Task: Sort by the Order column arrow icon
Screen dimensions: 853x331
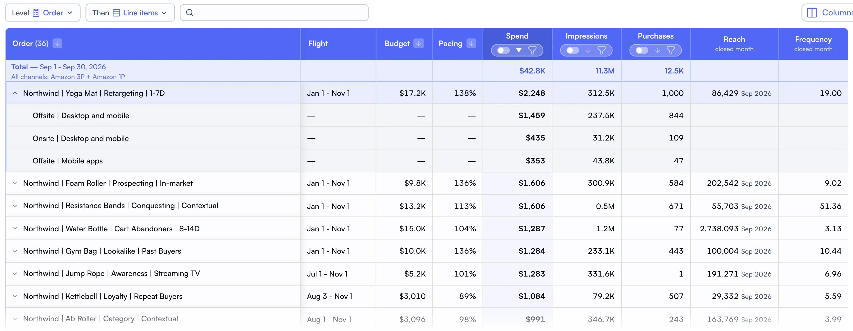Action: (x=57, y=43)
